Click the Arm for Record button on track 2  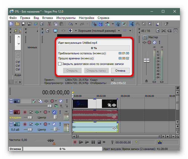click(25, 112)
